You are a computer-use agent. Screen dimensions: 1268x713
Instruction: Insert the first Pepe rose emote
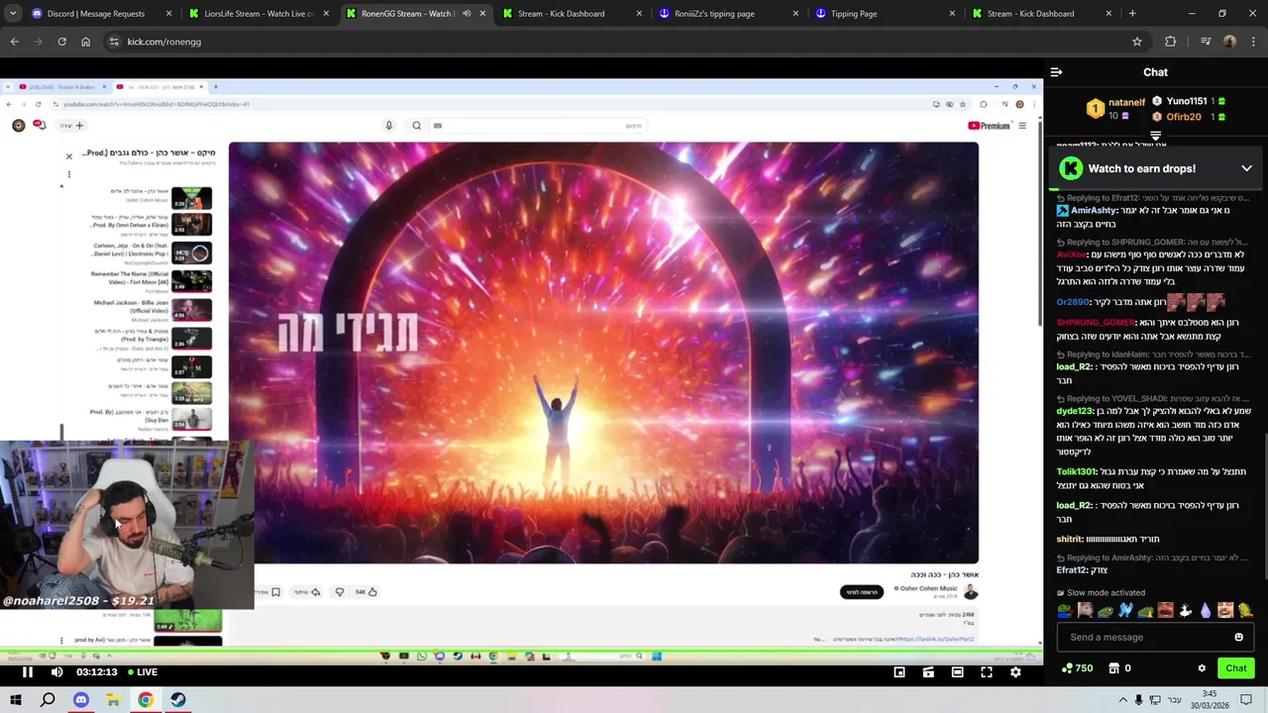tap(1065, 610)
